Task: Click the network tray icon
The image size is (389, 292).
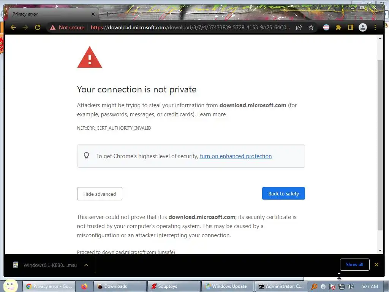Action: [x=342, y=287]
